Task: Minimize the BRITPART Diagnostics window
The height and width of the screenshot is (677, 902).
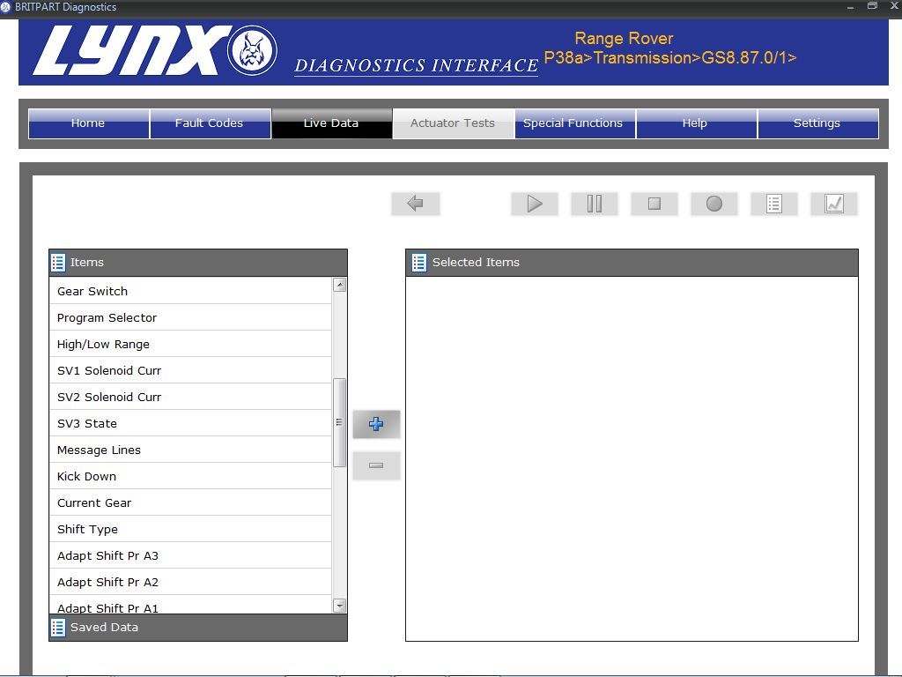Action: click(850, 7)
